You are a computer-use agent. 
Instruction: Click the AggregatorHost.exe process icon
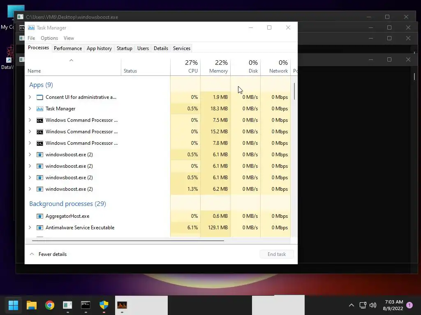click(x=40, y=216)
